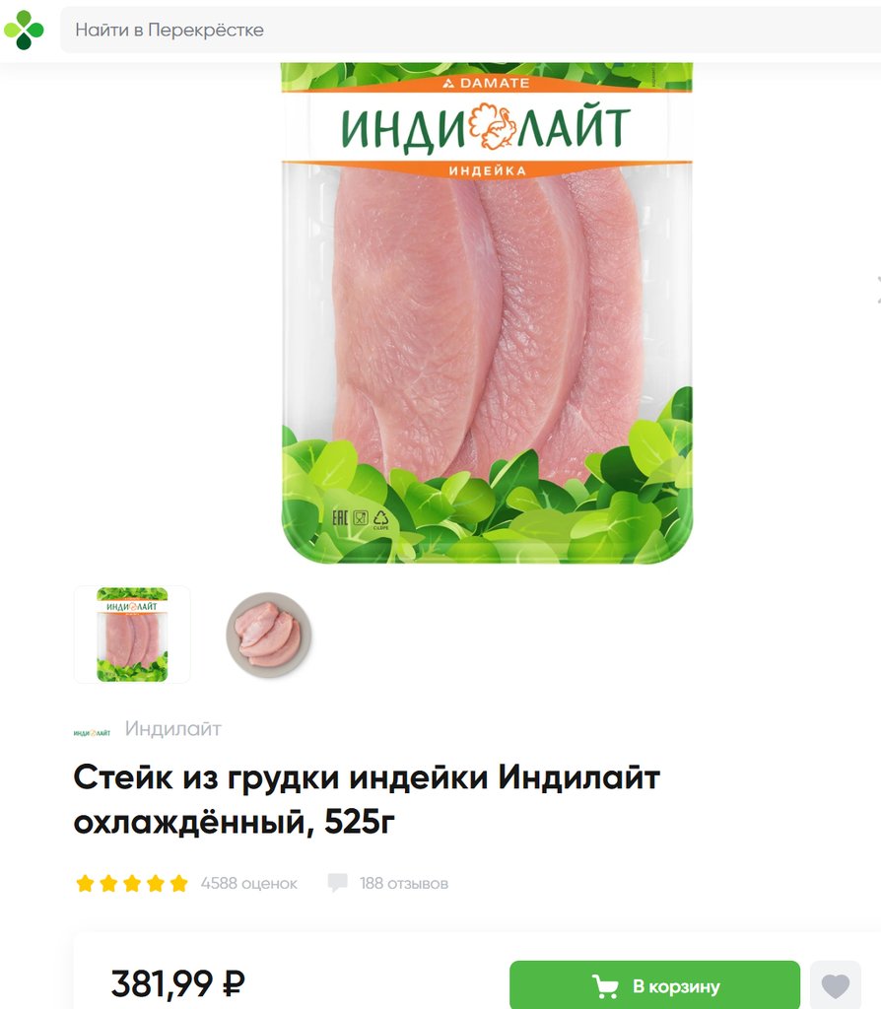Click the small Индилайт brand logo
This screenshot has height=1009, width=881.
[92, 733]
